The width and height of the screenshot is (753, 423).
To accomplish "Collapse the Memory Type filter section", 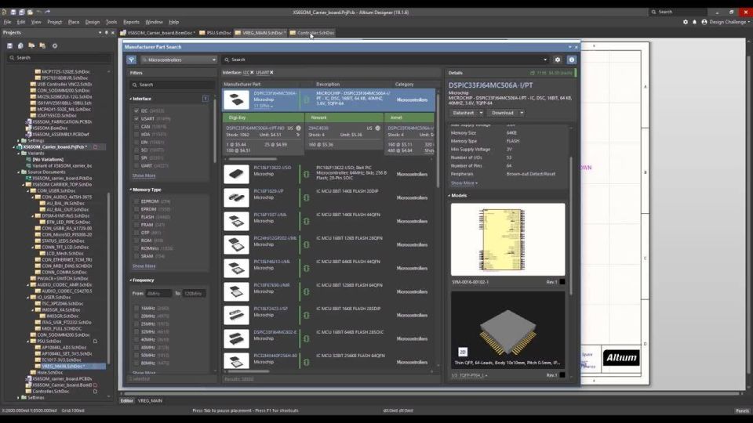I will (x=131, y=190).
